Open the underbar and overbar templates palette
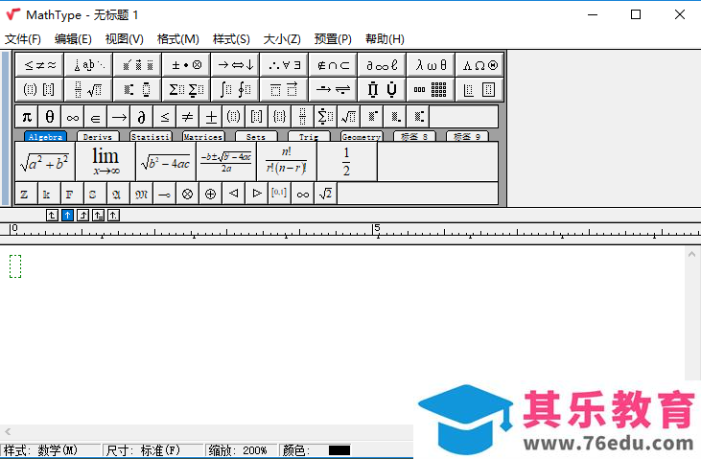This screenshot has width=701, height=459. click(285, 89)
